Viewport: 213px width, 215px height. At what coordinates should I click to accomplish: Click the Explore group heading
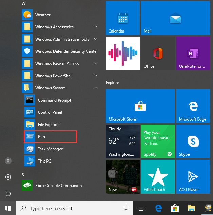(112, 83)
